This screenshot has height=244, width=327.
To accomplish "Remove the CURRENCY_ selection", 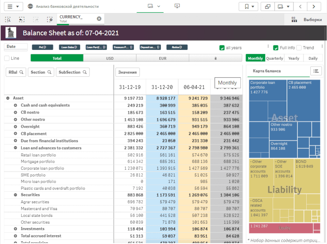I will pos(99,19).
